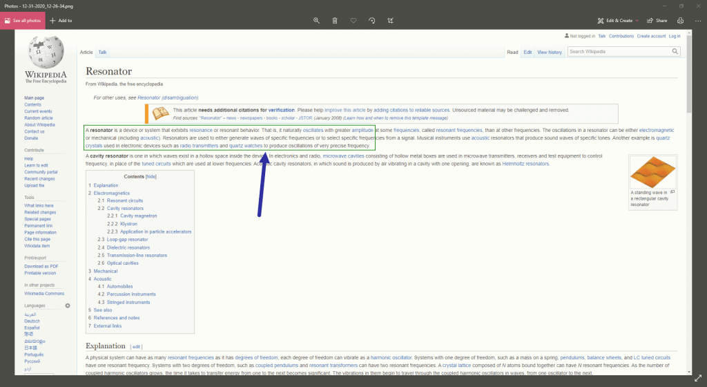This screenshot has width=707, height=387.
Task: Click the Zoom magnifier icon in Photos toolbar
Action: [x=316, y=20]
